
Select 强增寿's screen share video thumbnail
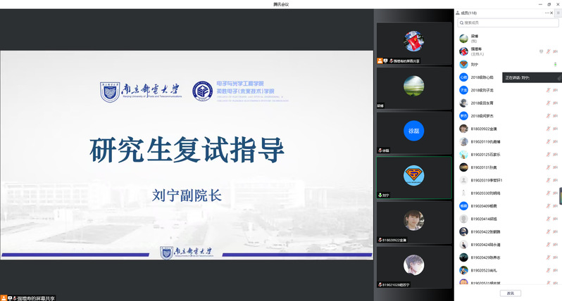coord(413,42)
